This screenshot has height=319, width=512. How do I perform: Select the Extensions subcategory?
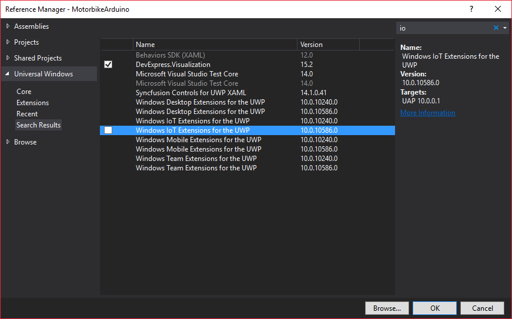pyautogui.click(x=32, y=103)
